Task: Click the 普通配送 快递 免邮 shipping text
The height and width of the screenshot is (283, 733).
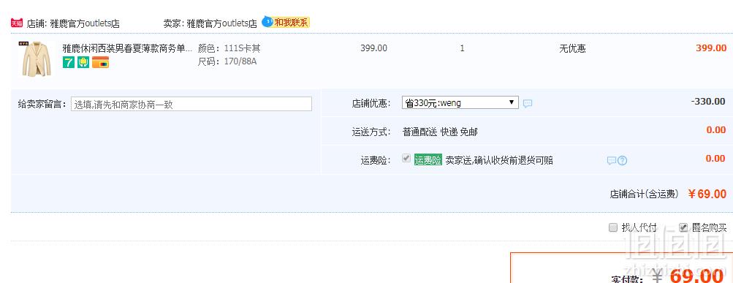Action: [x=440, y=132]
